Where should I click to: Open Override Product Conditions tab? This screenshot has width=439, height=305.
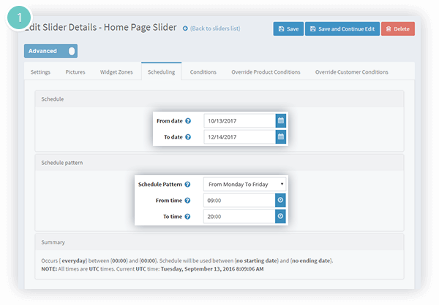point(266,72)
